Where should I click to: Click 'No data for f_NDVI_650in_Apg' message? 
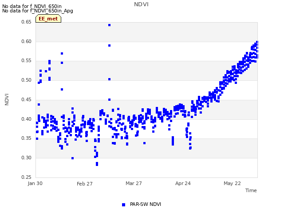click(x=38, y=11)
